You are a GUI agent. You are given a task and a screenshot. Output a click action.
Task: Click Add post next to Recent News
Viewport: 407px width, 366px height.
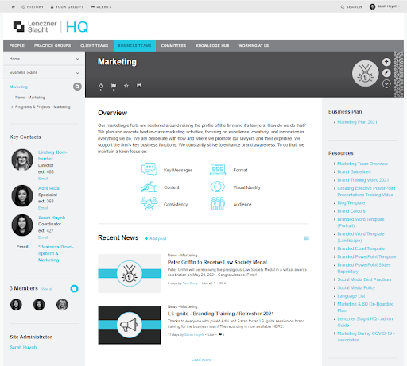(x=156, y=238)
